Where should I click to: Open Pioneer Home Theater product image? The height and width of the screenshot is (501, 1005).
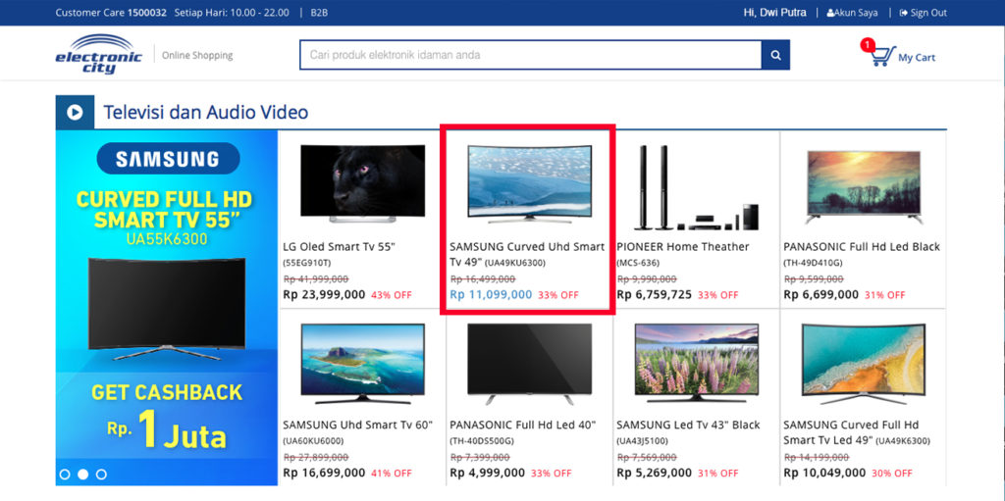point(697,187)
